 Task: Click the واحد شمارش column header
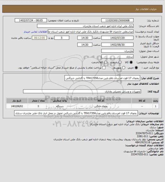pos(60,100)
